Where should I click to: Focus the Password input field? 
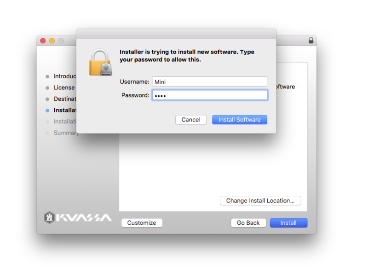click(210, 95)
